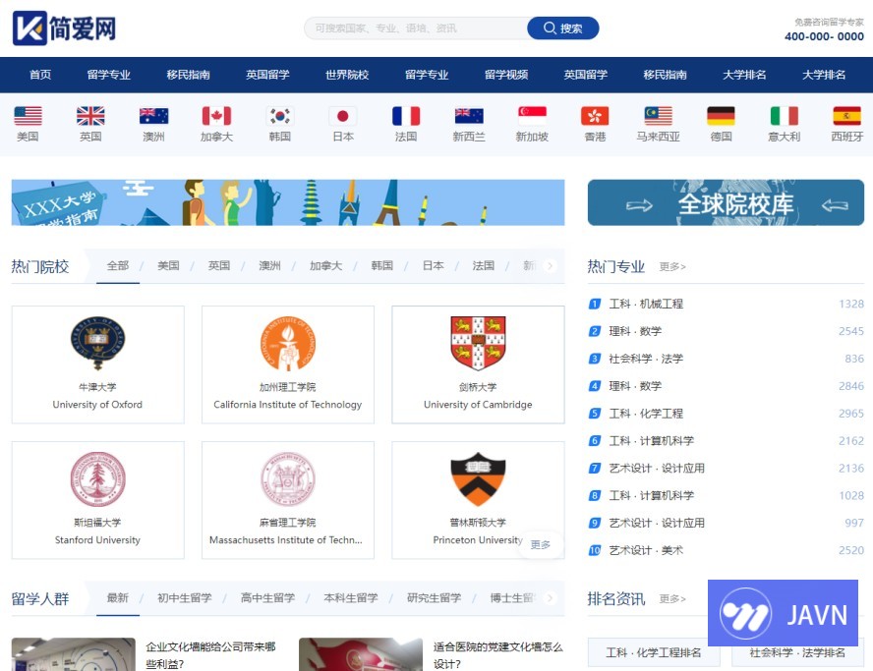Click the University of Oxford crest
This screenshot has width=873, height=671.
click(98, 343)
